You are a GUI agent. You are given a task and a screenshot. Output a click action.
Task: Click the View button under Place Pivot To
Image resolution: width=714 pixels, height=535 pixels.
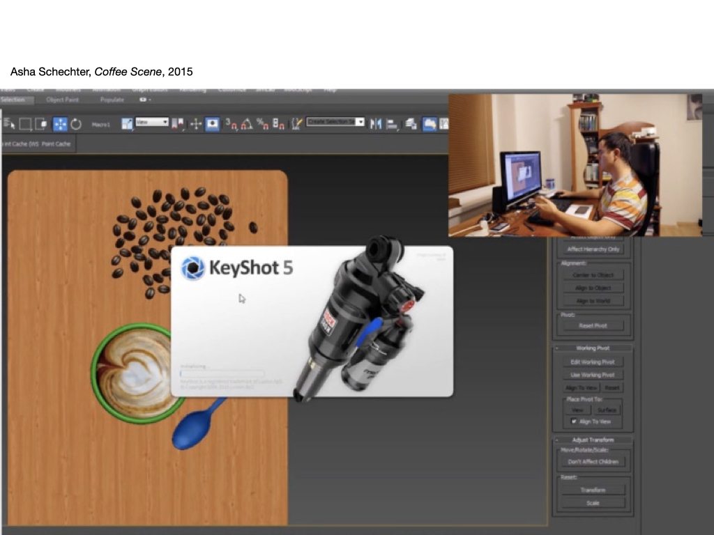577,410
